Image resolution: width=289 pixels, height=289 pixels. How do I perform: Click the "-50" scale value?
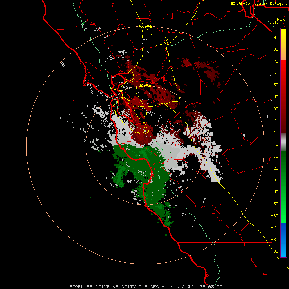[275, 204]
